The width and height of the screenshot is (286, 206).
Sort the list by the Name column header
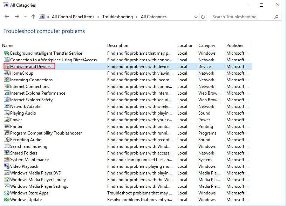tap(8, 46)
